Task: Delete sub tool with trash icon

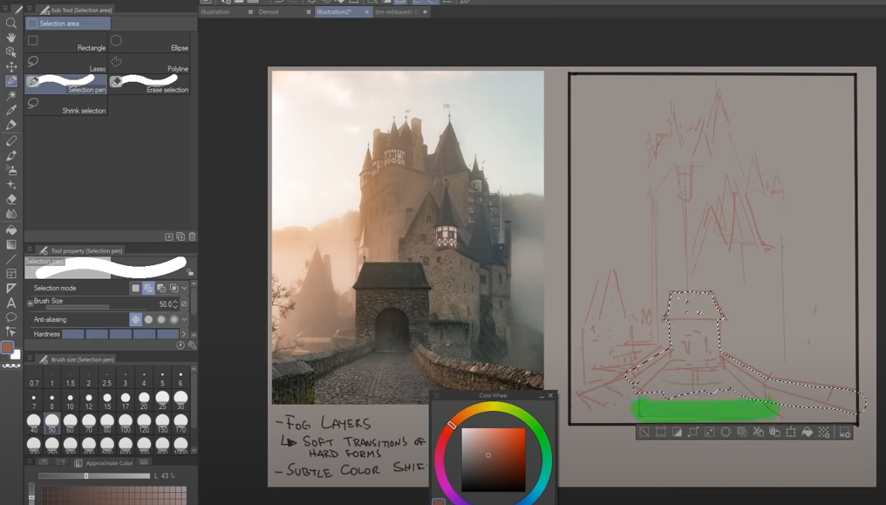Action: [192, 236]
